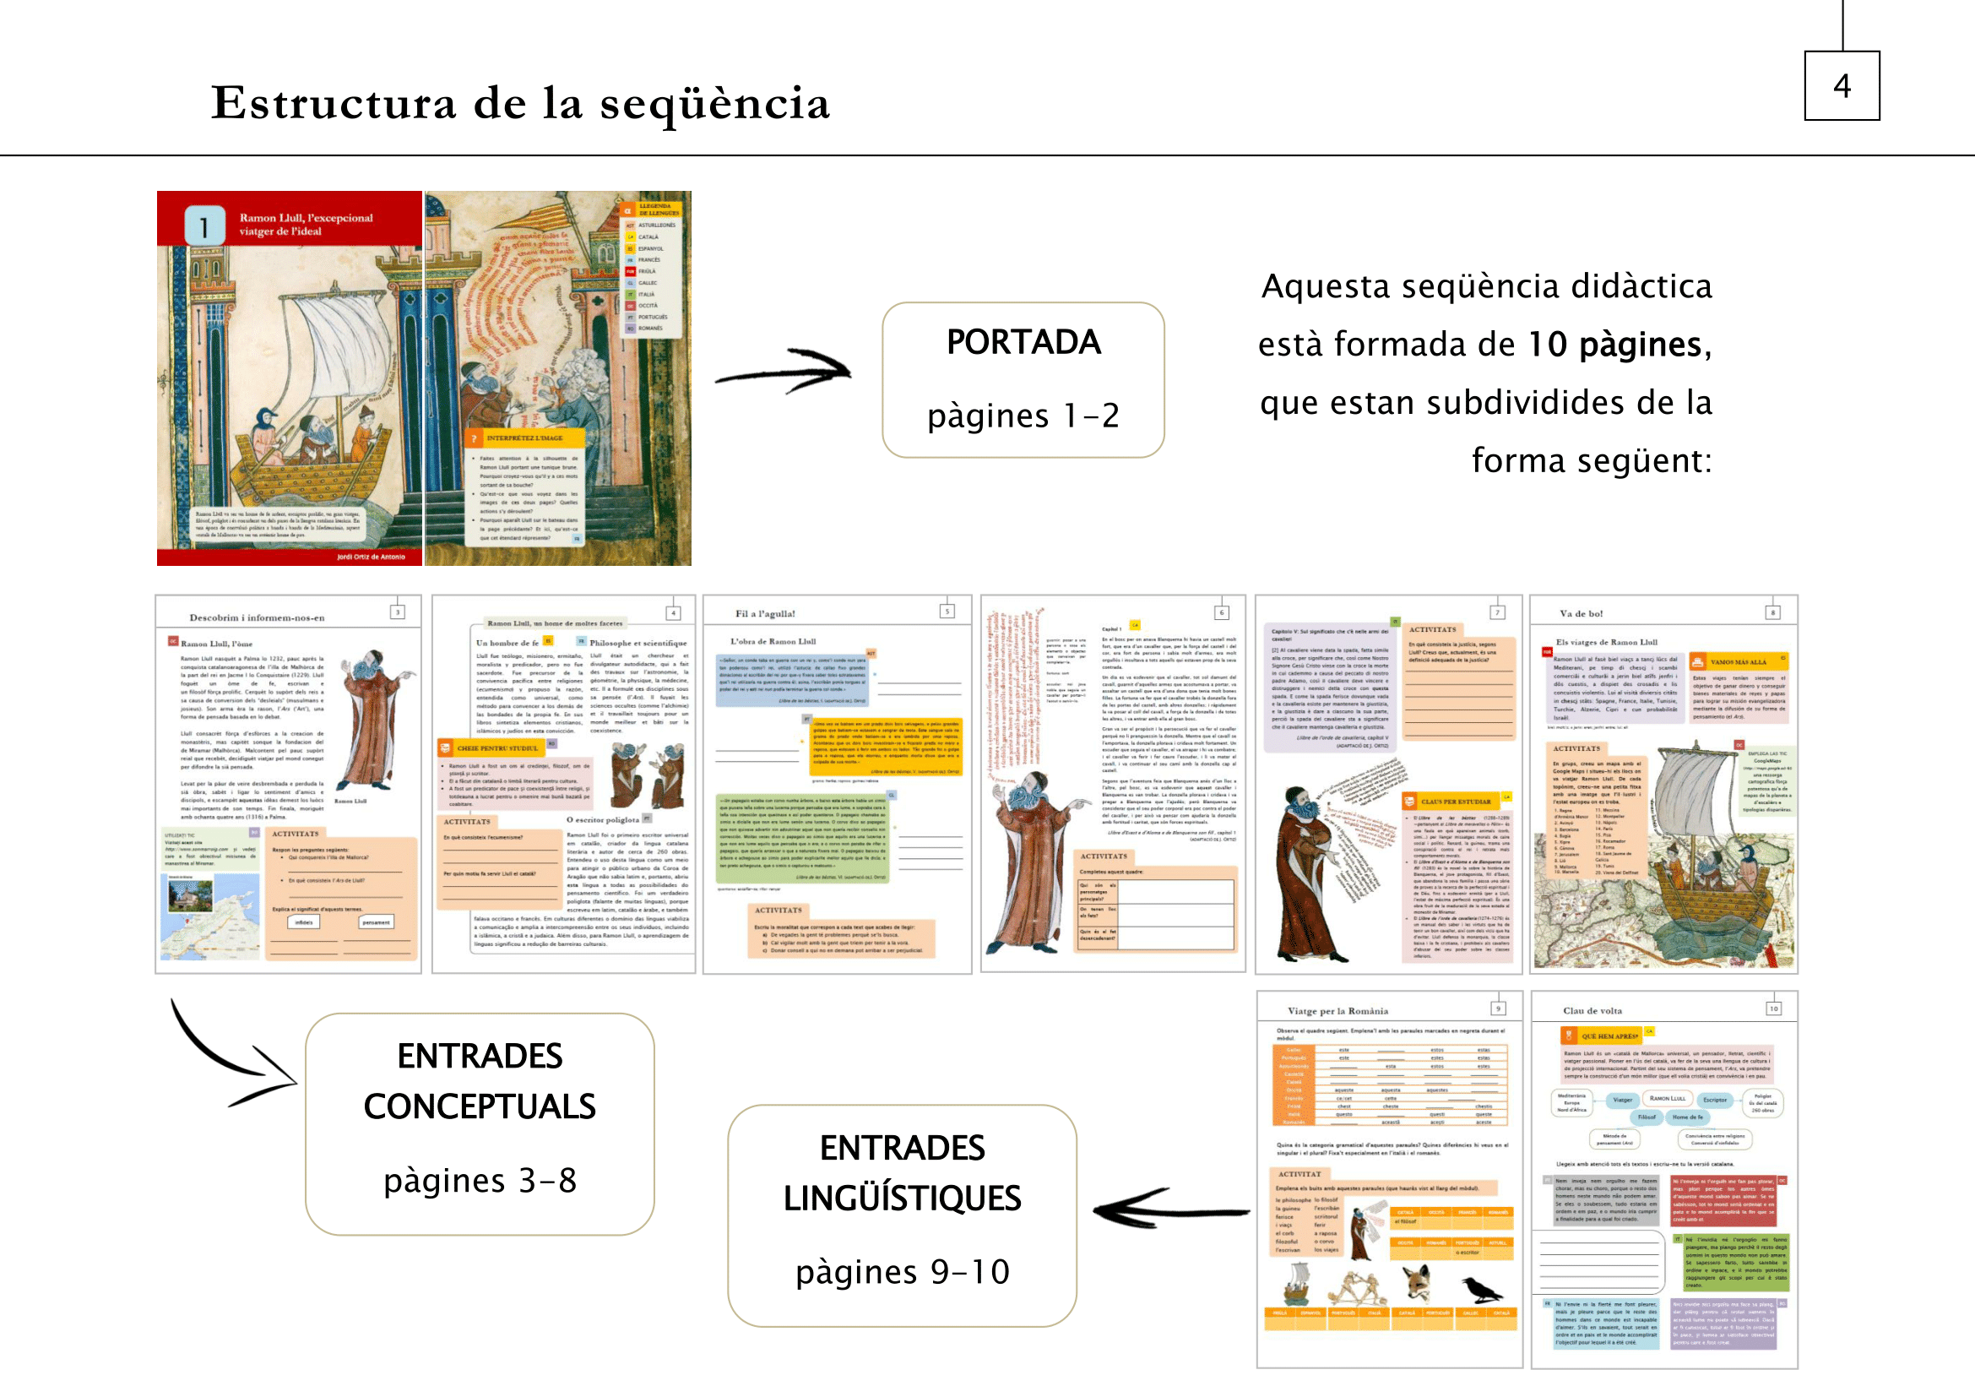The image size is (1975, 1397).
Task: Click the 'Llegenda de llengües' legend on cover
Action: (x=653, y=269)
